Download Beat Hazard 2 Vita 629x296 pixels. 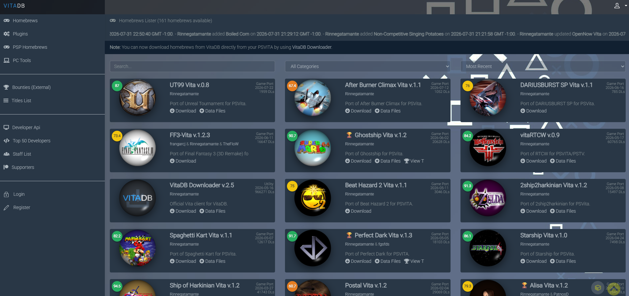click(358, 211)
